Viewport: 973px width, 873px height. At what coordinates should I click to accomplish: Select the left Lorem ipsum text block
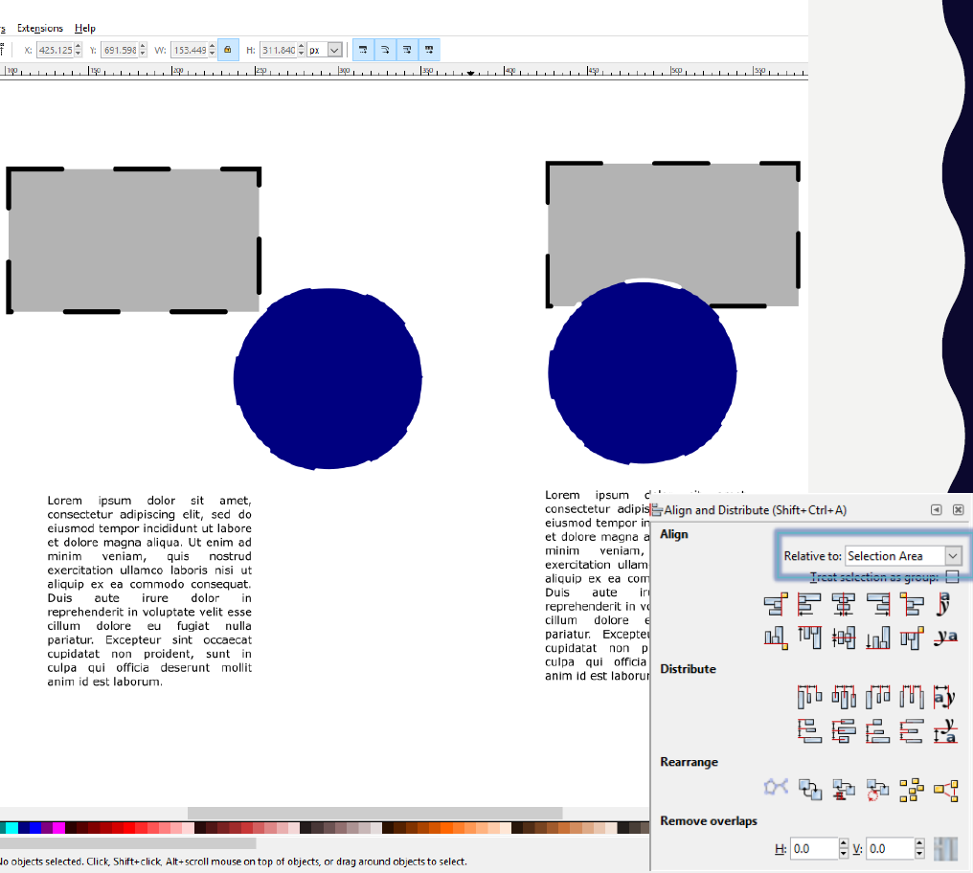pyautogui.click(x=149, y=591)
